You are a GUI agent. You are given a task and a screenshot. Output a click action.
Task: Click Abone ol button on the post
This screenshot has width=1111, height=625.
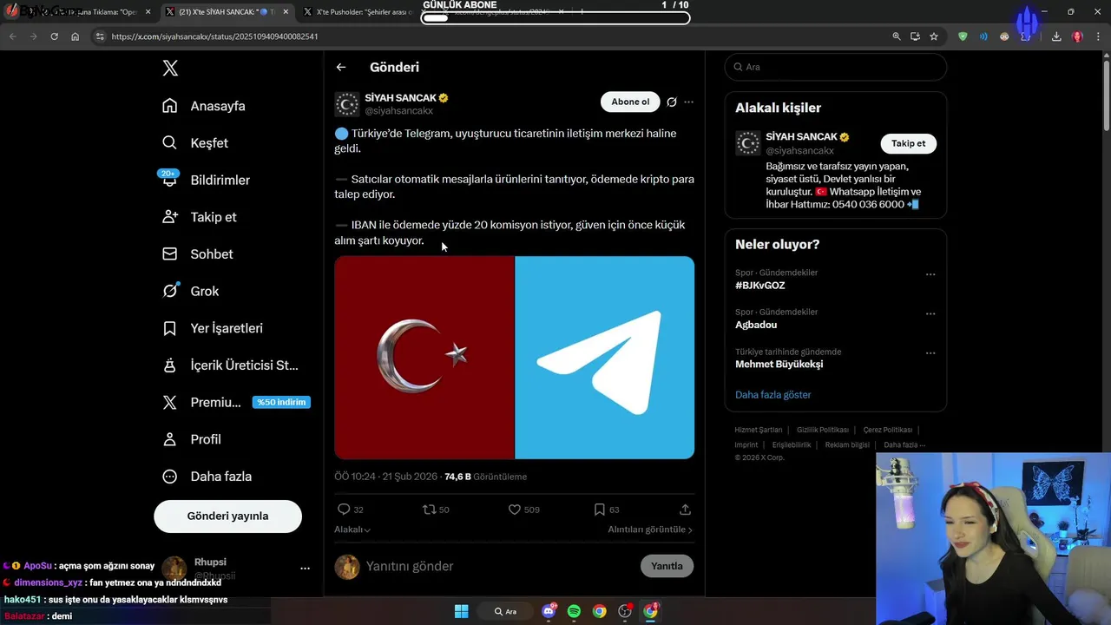point(630,102)
